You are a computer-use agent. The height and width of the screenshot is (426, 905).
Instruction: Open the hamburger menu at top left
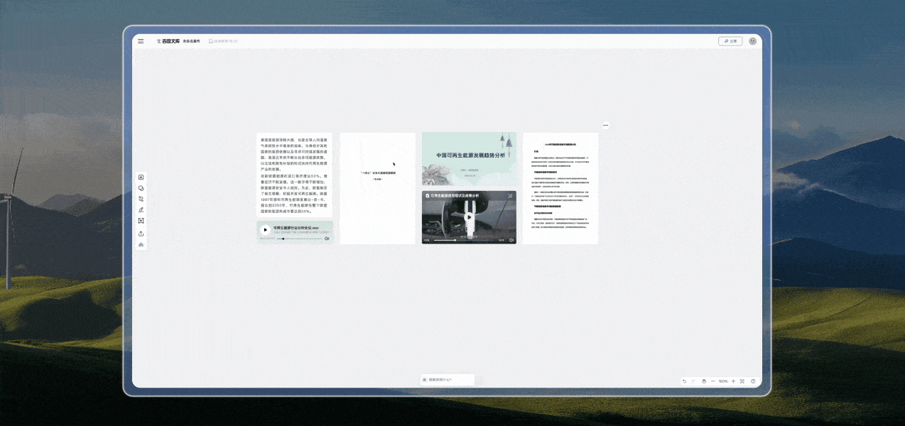tap(141, 41)
